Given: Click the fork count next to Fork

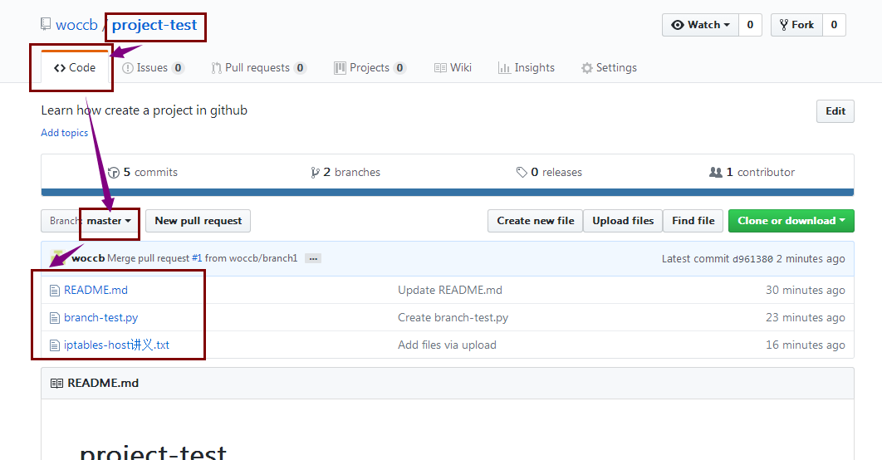Looking at the screenshot, I should click(x=834, y=25).
